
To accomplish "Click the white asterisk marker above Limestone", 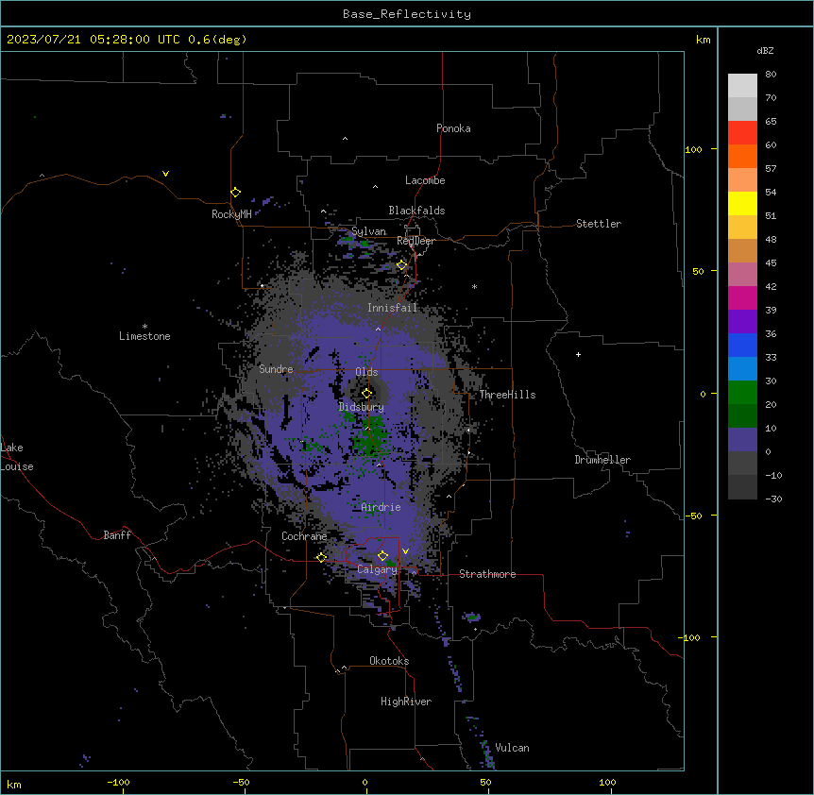I will tap(144, 327).
